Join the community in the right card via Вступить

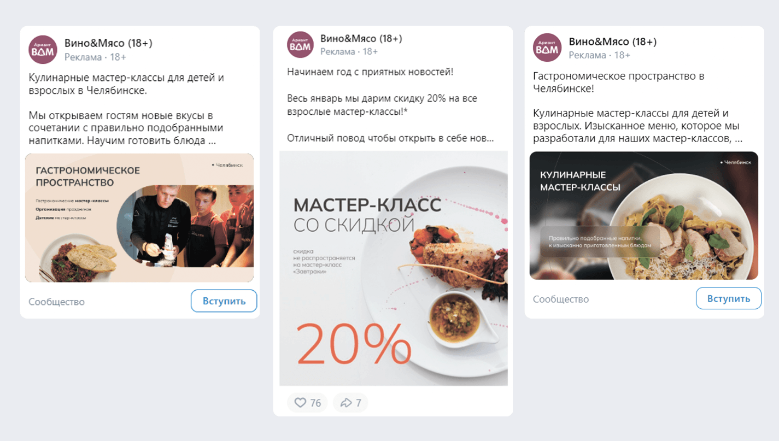tap(729, 298)
